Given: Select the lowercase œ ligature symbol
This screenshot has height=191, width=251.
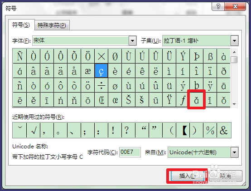Looking at the screenshot, I should point(115,100).
